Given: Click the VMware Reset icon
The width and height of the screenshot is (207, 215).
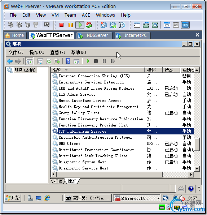Looking at the screenshot, I should [89, 25].
